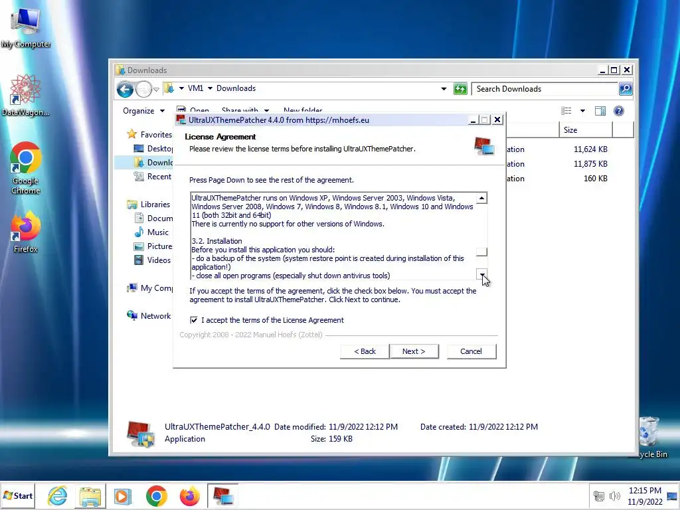680x510 pixels.
Task: Click the Downloads breadcrumb in address bar
Action: pos(236,88)
